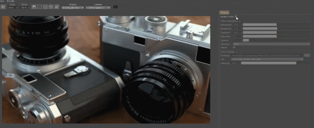Click the Exposure slider bar
Image resolution: width=314 pixels, height=128 pixels.
pos(277,36)
